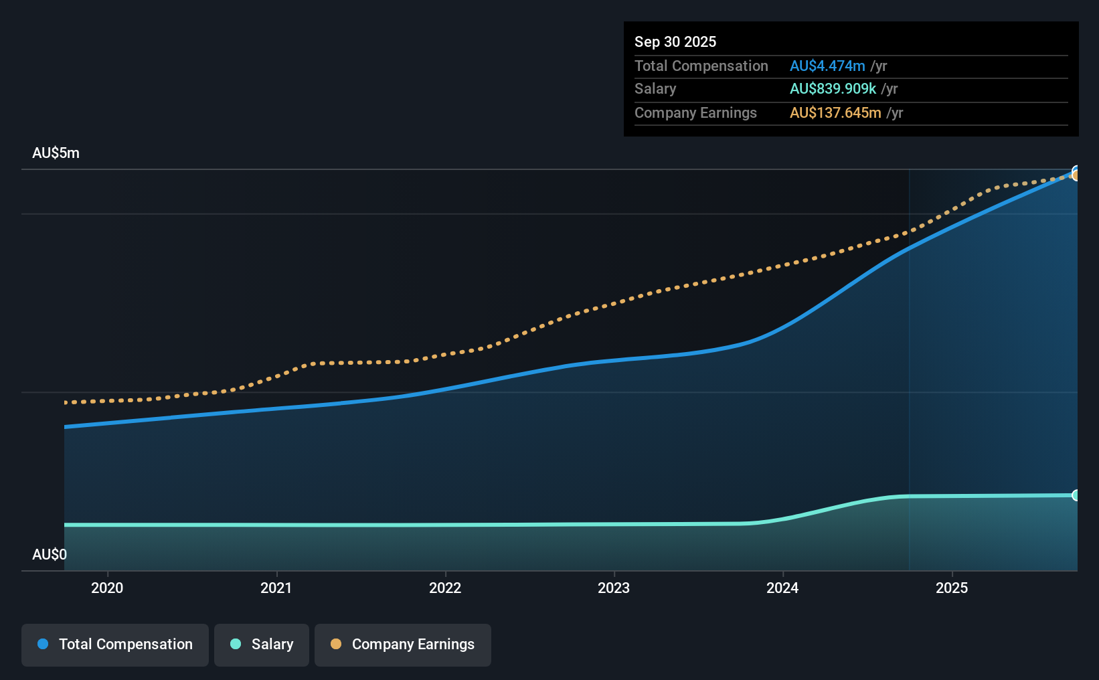Toggle the Company Earnings legend button
The height and width of the screenshot is (680, 1099).
[x=403, y=645]
